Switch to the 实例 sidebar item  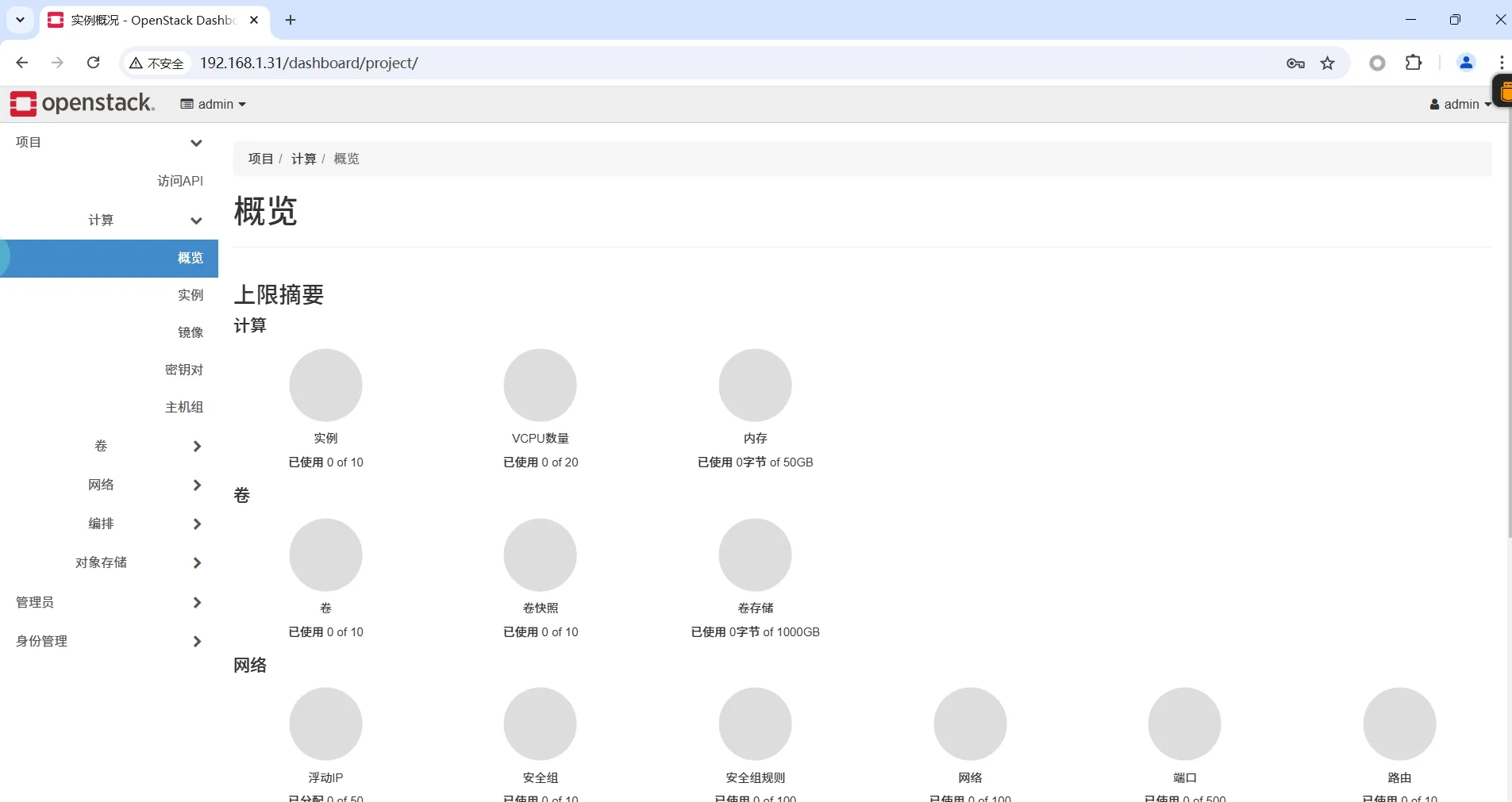190,295
